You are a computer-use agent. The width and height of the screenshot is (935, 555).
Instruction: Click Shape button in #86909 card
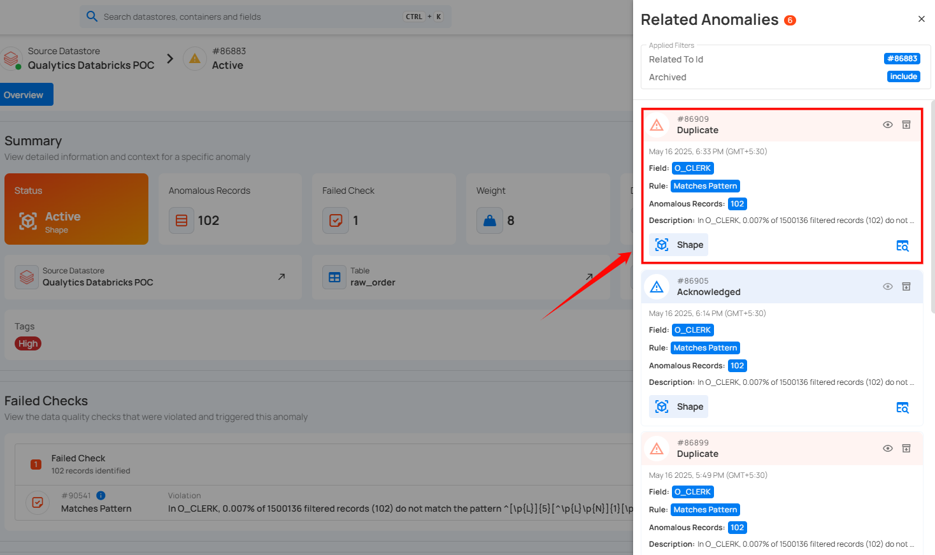coord(678,245)
